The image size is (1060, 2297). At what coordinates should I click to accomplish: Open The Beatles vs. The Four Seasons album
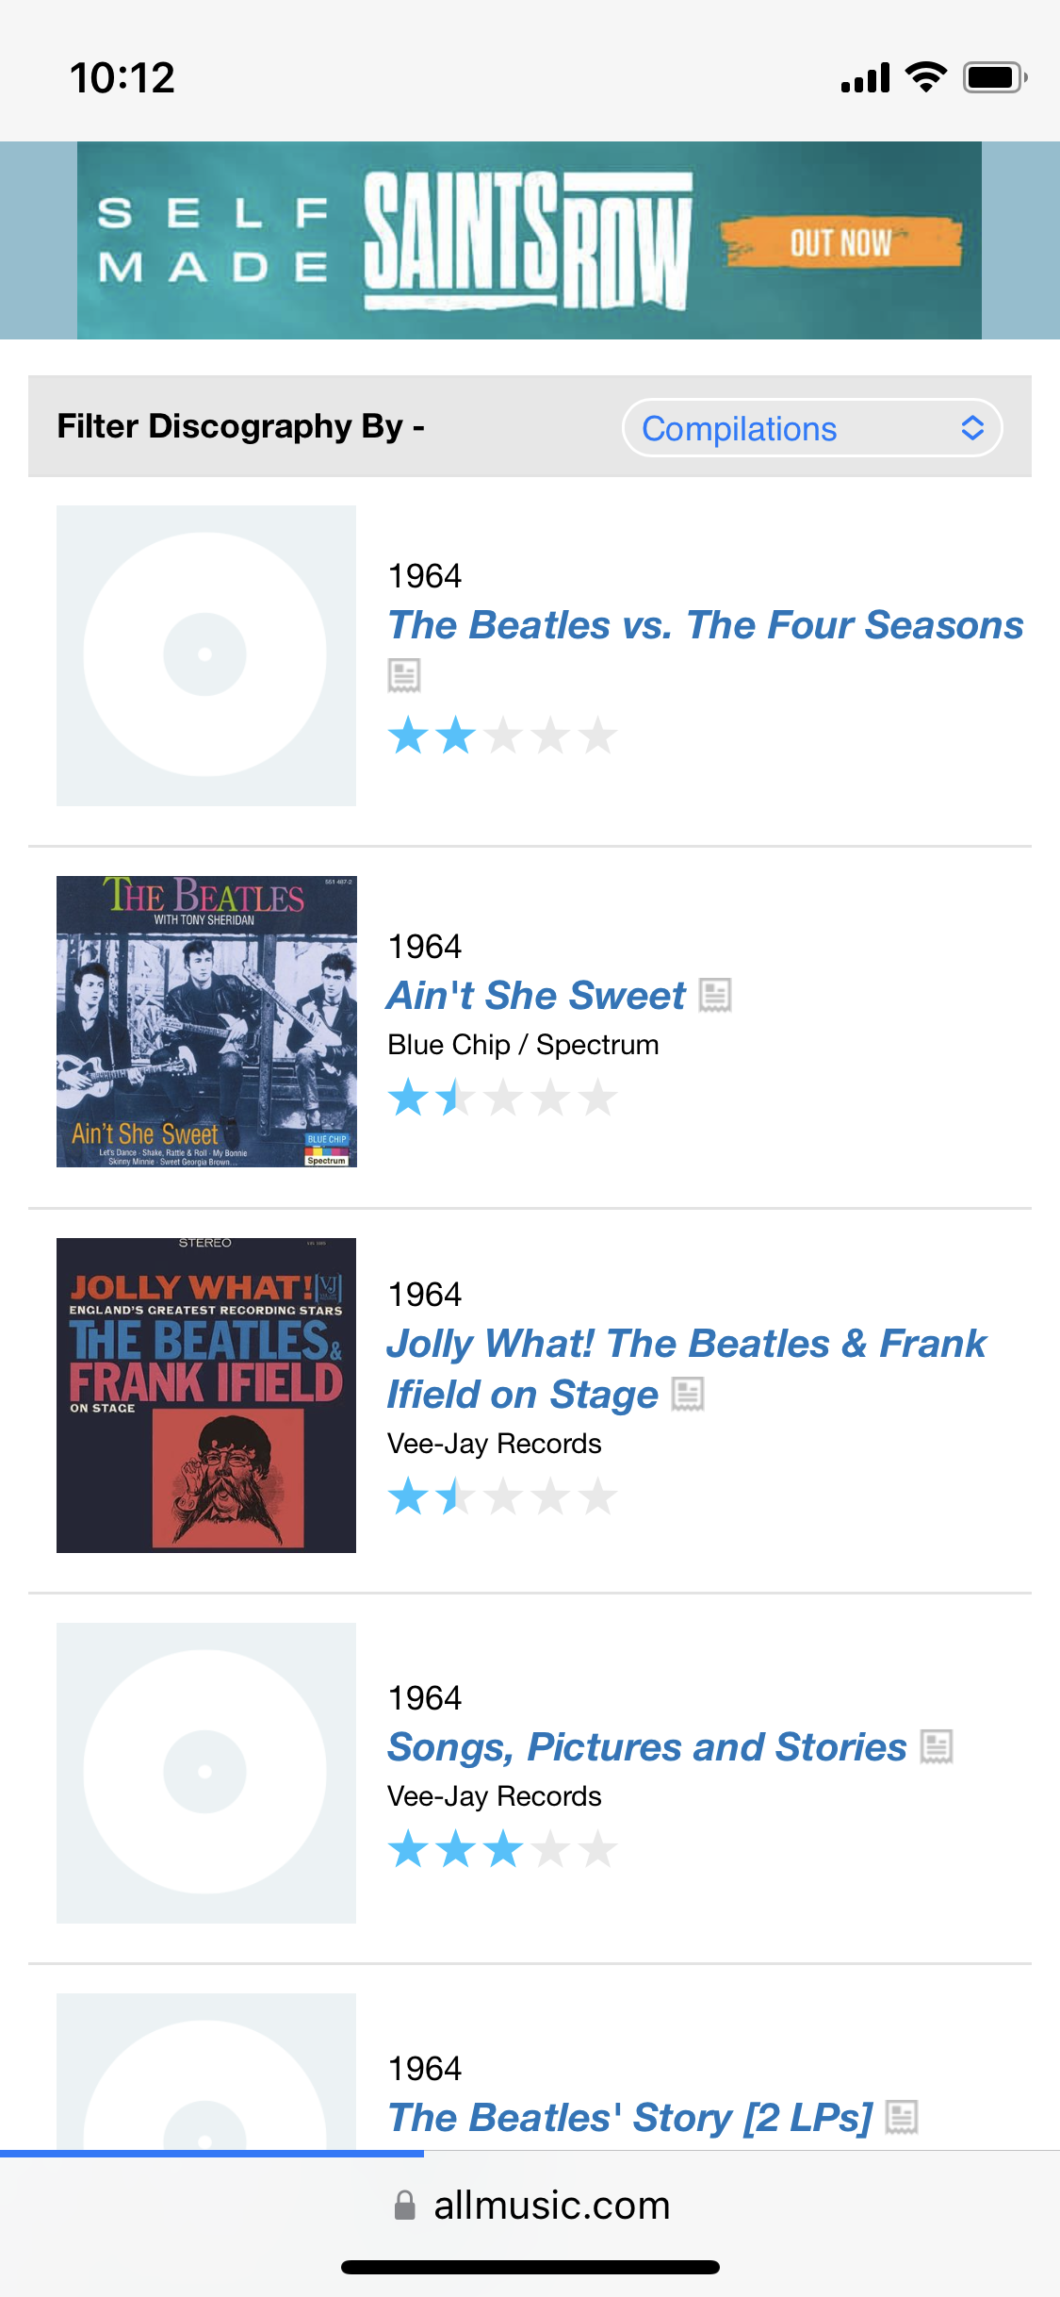click(705, 625)
